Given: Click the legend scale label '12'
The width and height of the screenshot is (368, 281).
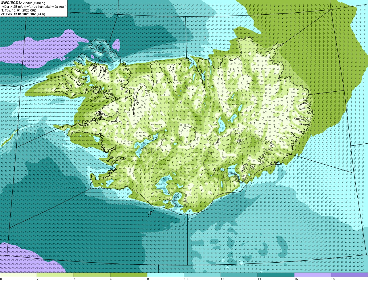Looking at the screenshot, I should point(223,279).
